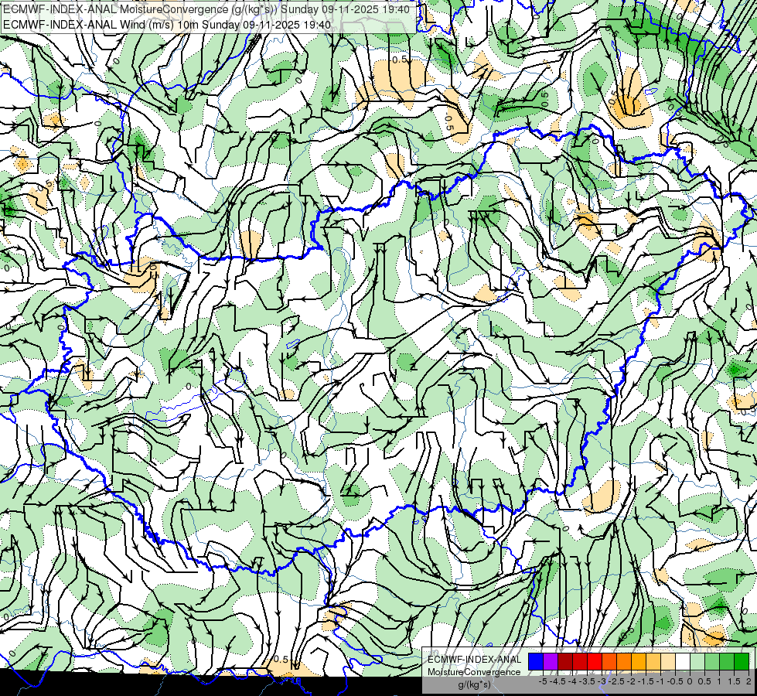Click the -2.5 tick label on legend
757x696 pixels.
click(x=616, y=681)
